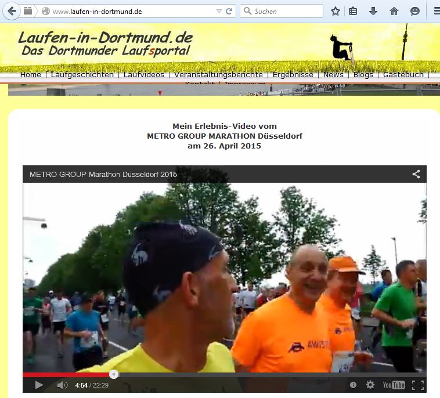Toggle fullscreen mode for the video
440x398 pixels.
click(x=417, y=385)
